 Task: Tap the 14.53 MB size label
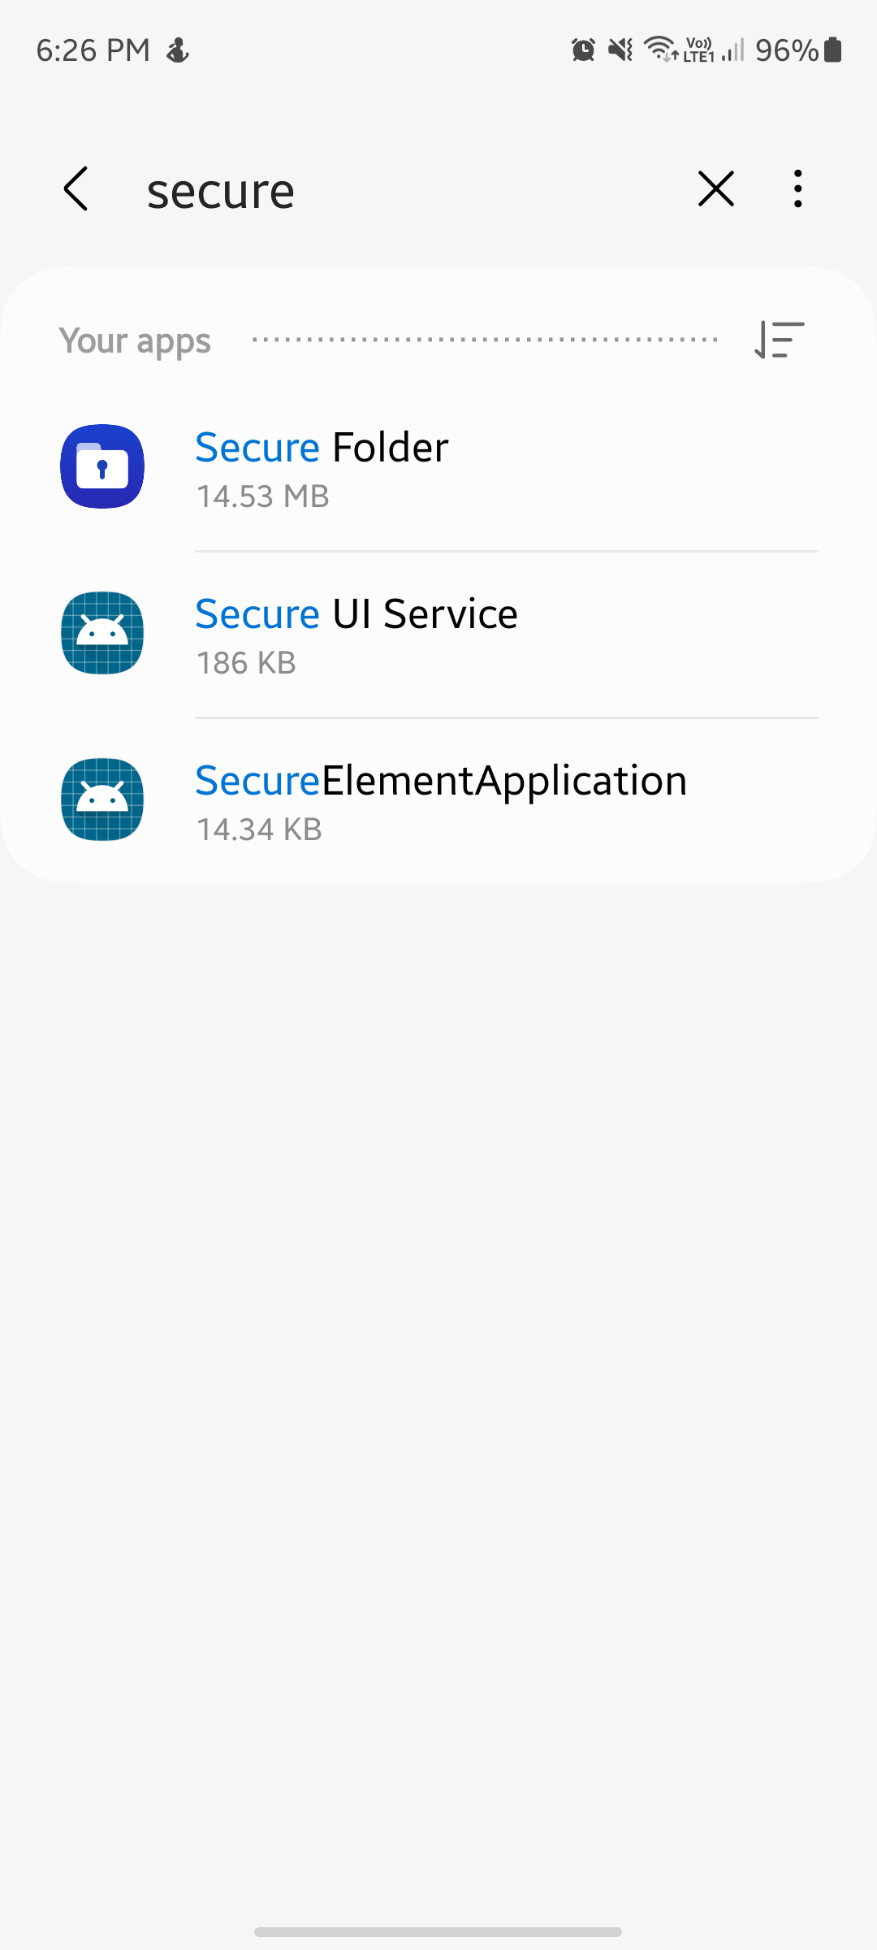262,496
